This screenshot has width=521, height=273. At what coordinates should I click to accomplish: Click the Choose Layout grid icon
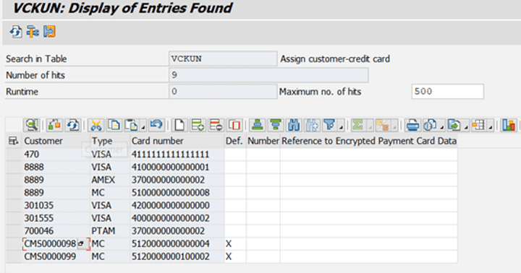click(x=479, y=125)
